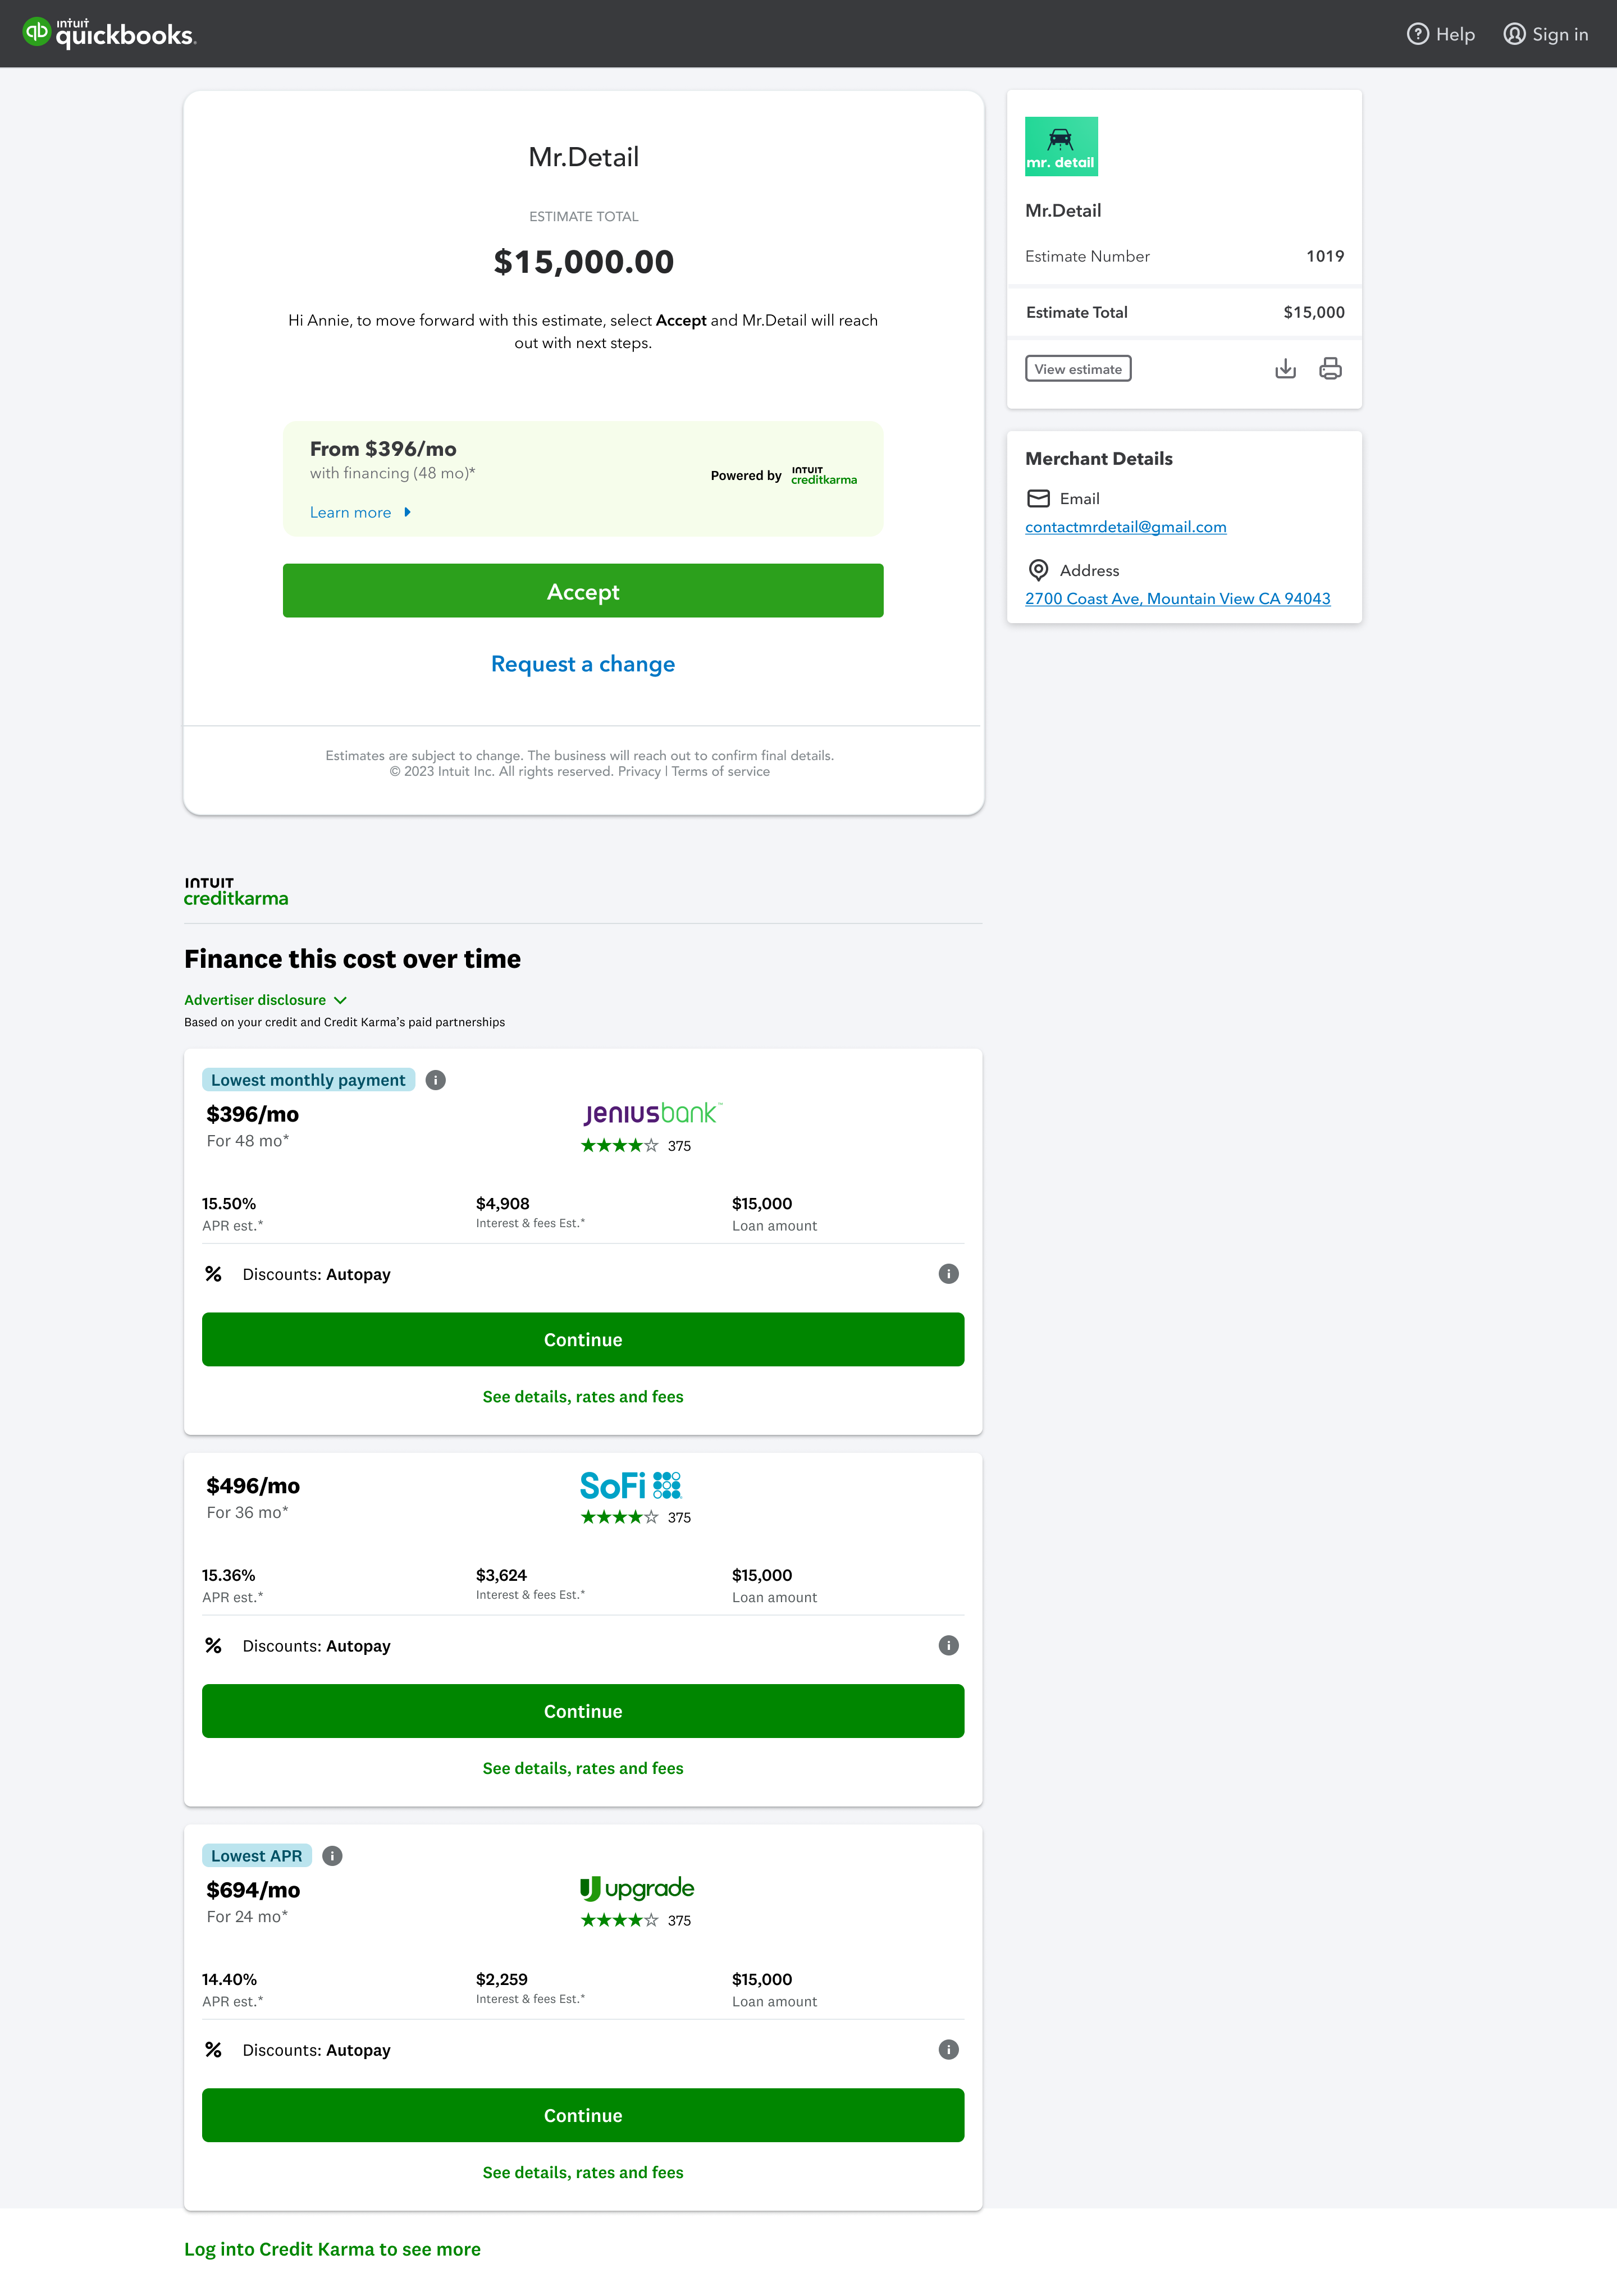Open the merchant email address link
Screen dimensions: 1617x2296
tap(1126, 527)
